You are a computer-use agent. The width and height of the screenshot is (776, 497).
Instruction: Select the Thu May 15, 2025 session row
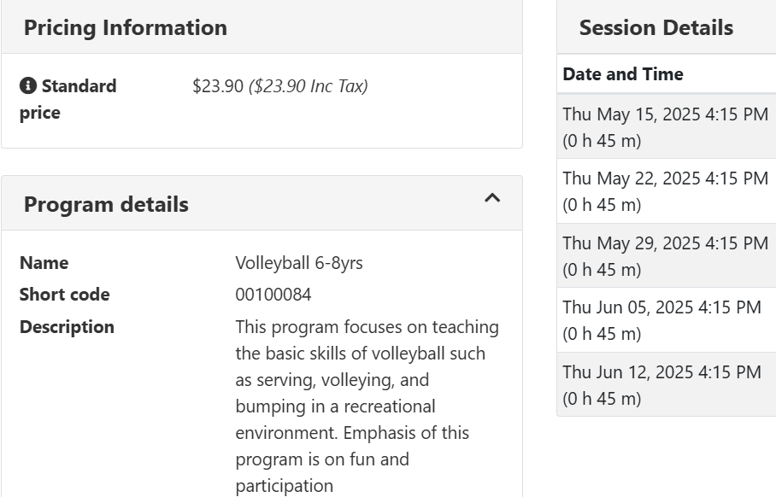(665, 126)
